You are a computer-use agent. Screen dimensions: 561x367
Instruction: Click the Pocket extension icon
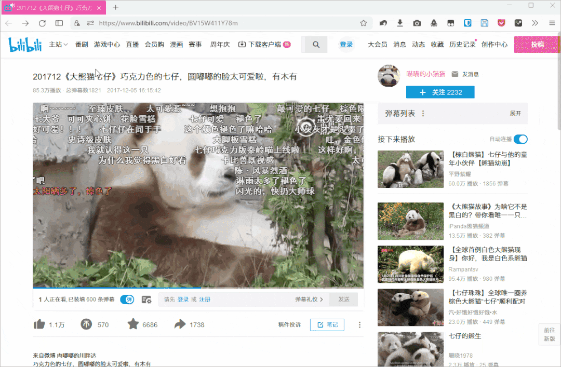[501, 23]
